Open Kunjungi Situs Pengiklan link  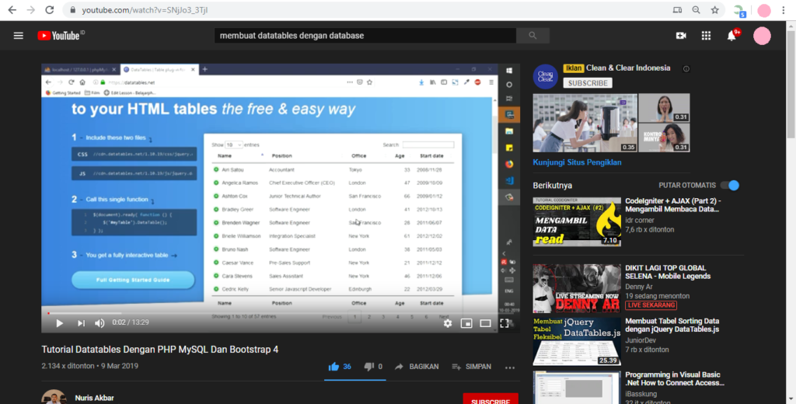(x=578, y=162)
